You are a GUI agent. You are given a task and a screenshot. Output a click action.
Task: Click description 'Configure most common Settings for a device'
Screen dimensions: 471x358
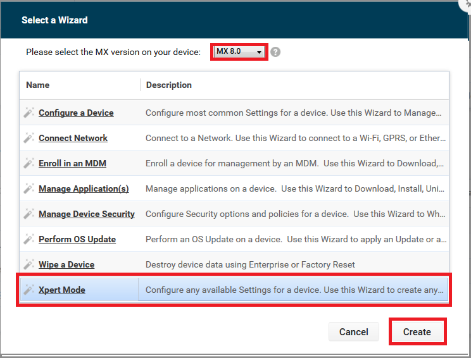click(x=293, y=113)
